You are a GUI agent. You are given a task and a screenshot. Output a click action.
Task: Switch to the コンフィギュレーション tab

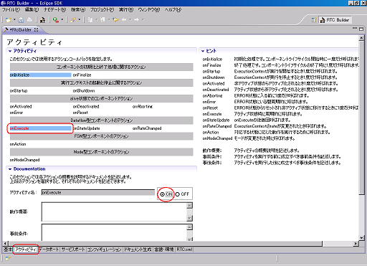[104, 250]
